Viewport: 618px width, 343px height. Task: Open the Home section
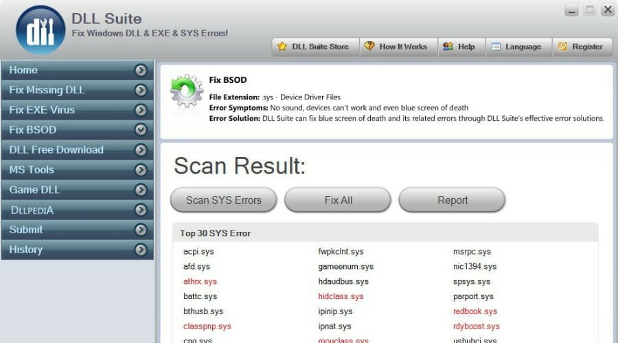coord(78,70)
